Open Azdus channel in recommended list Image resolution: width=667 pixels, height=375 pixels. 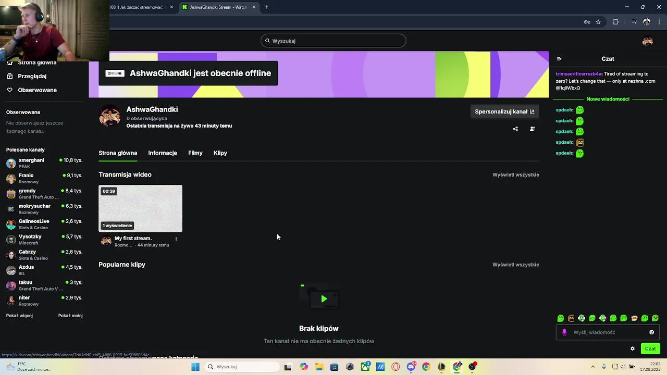pyautogui.click(x=44, y=270)
